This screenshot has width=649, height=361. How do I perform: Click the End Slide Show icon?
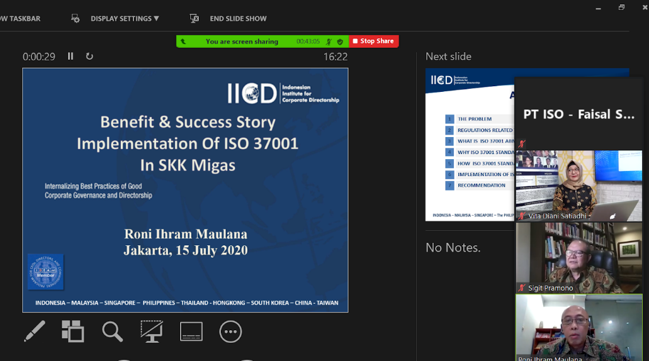click(x=194, y=18)
